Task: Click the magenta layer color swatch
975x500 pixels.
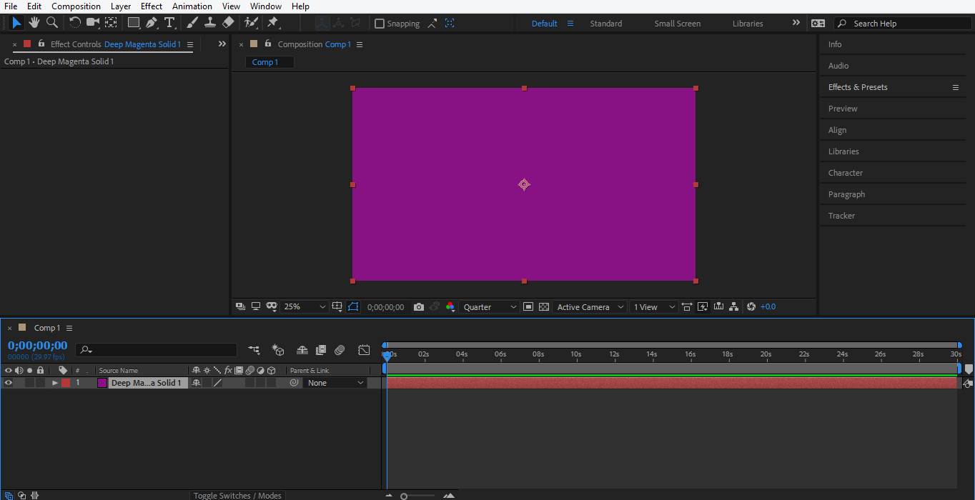Action: [102, 383]
